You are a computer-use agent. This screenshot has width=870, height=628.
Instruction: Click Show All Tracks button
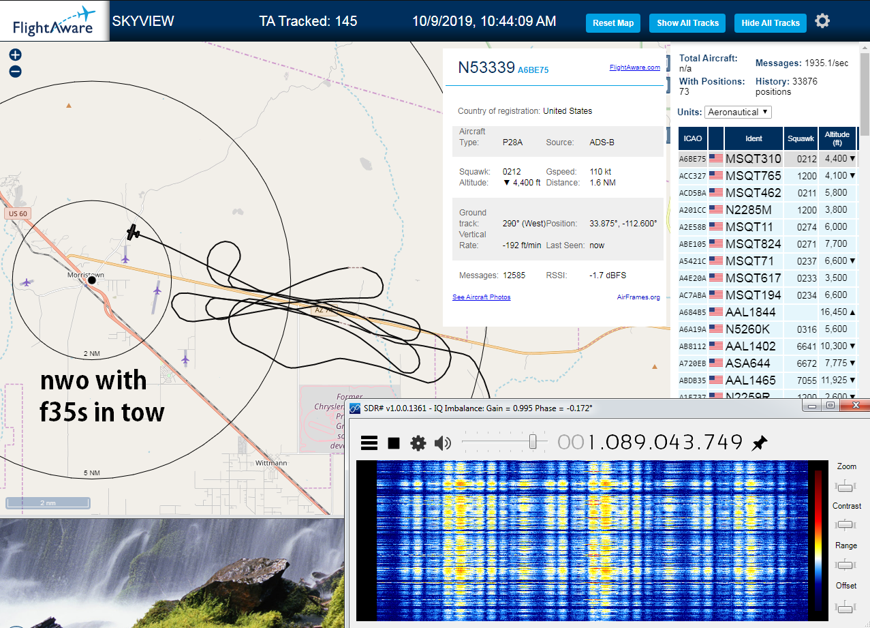pyautogui.click(x=687, y=23)
